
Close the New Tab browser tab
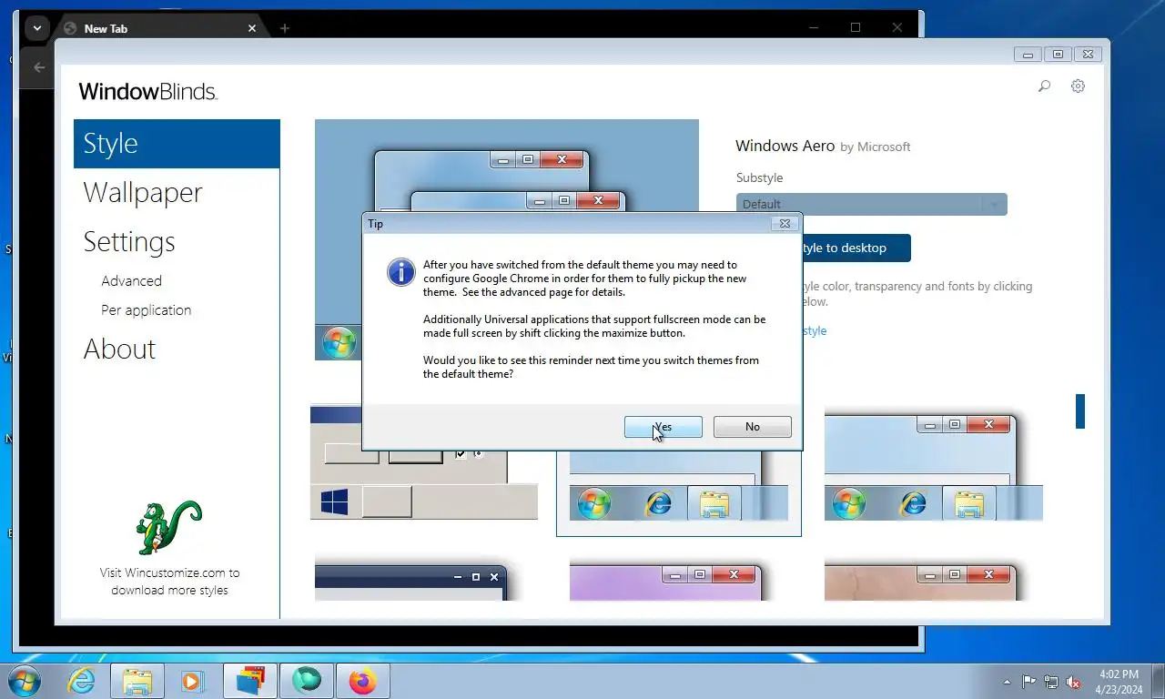click(x=252, y=28)
